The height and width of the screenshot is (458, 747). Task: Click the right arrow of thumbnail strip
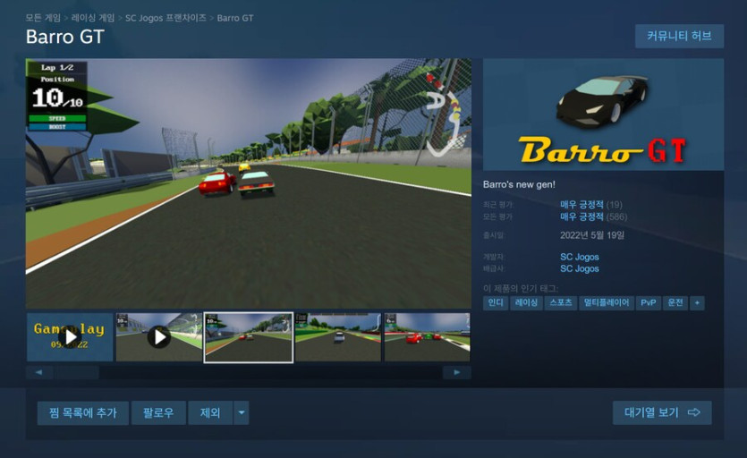tap(456, 372)
